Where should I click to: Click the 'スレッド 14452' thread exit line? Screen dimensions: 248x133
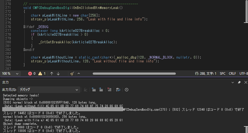(x=42, y=113)
